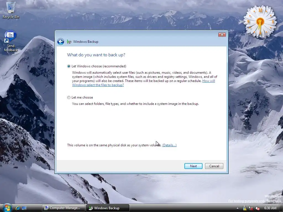This screenshot has height=212, width=283.
Task: Select the Windows Backup taskbar button
Action: [x=108, y=208]
